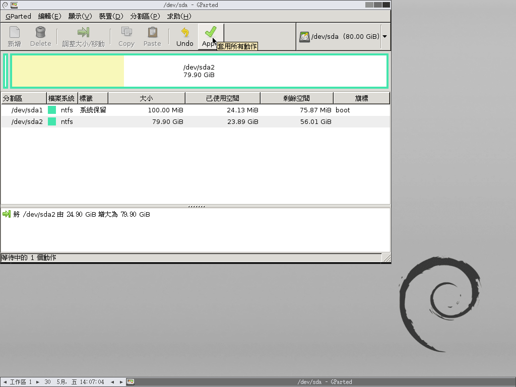Screen dimensions: 516x387
Task: Click the Copy icon in the toolbar
Action: tap(126, 33)
